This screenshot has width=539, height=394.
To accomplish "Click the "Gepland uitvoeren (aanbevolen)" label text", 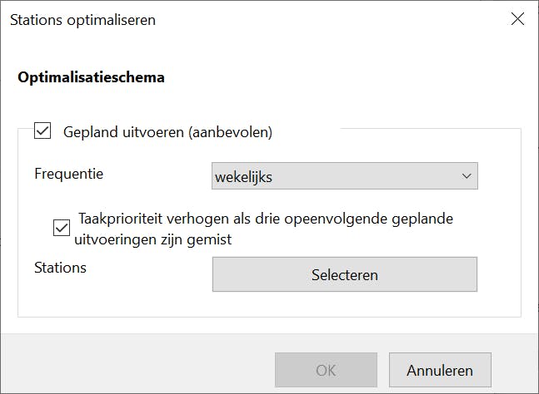I will pyautogui.click(x=167, y=131).
